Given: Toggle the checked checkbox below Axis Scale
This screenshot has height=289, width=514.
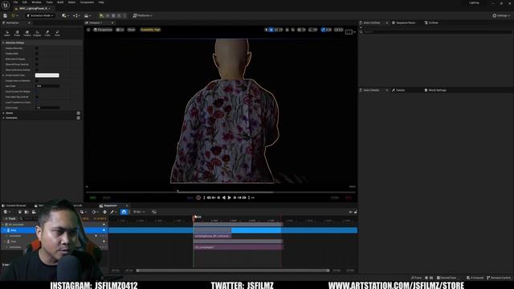Looking at the screenshot, I should point(37,92).
